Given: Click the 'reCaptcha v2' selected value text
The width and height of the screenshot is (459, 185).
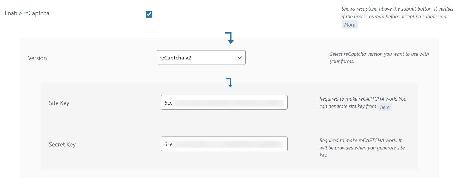Looking at the screenshot, I should pyautogui.click(x=175, y=57).
